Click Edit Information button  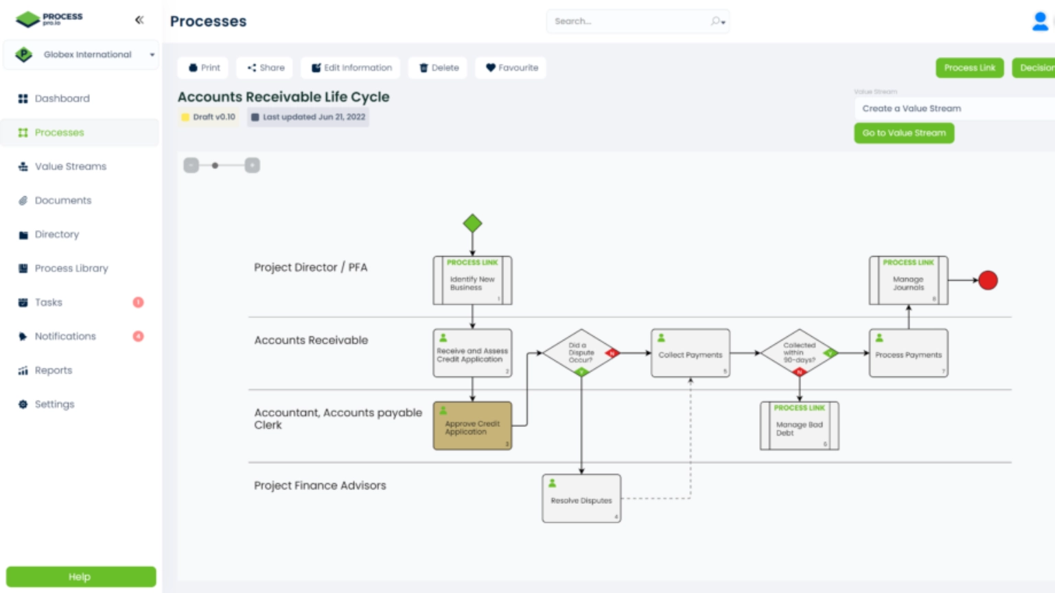click(351, 68)
